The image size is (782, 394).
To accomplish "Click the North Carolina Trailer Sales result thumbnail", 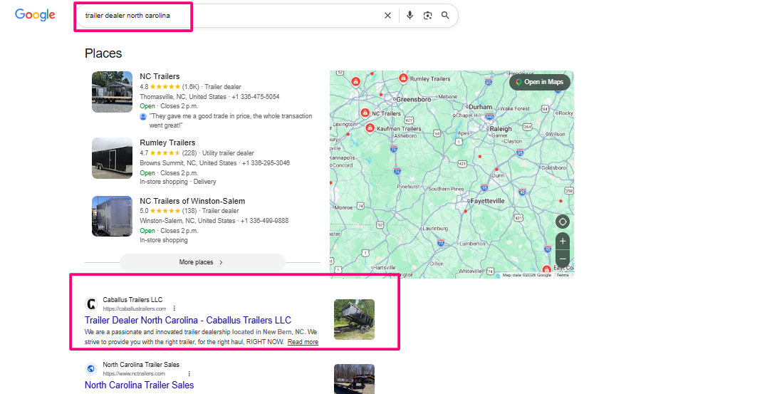I will 354,379.
